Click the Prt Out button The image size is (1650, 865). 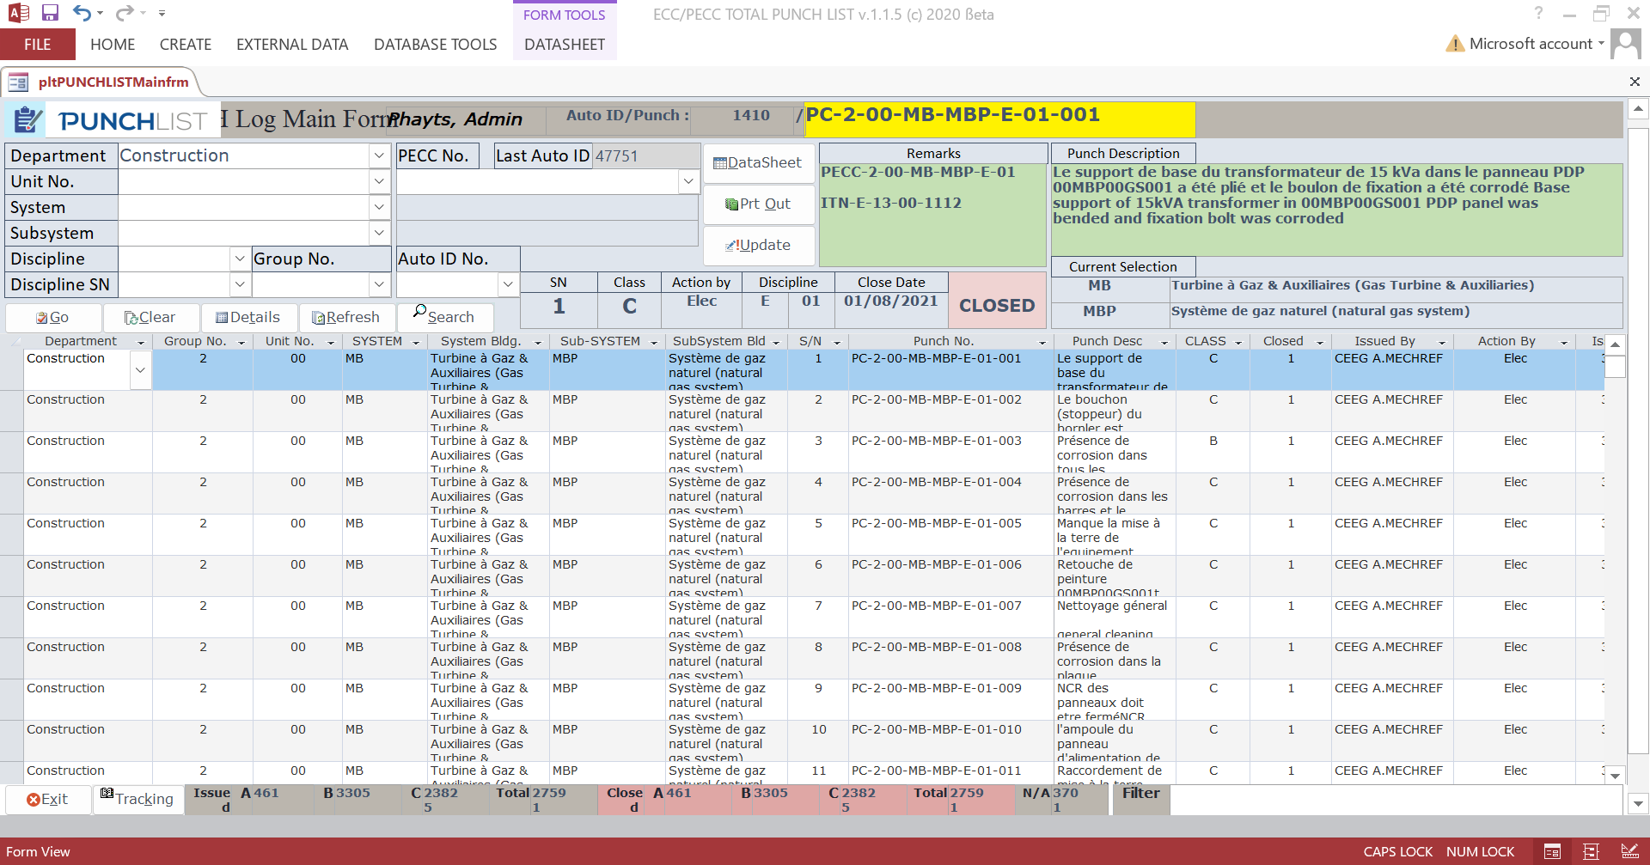point(759,204)
